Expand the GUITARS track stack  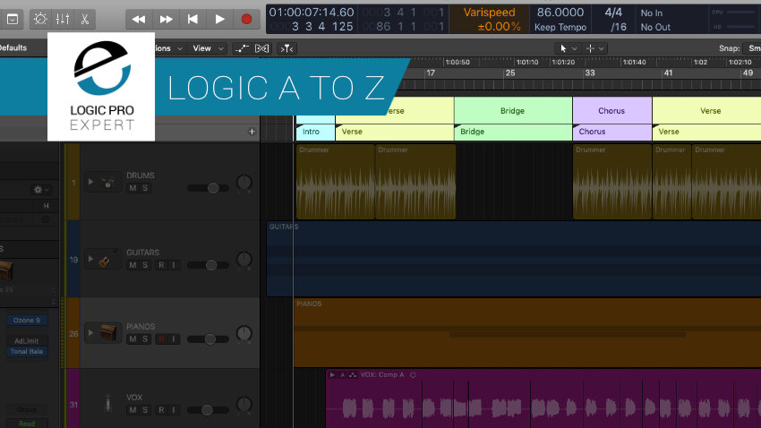(90, 259)
